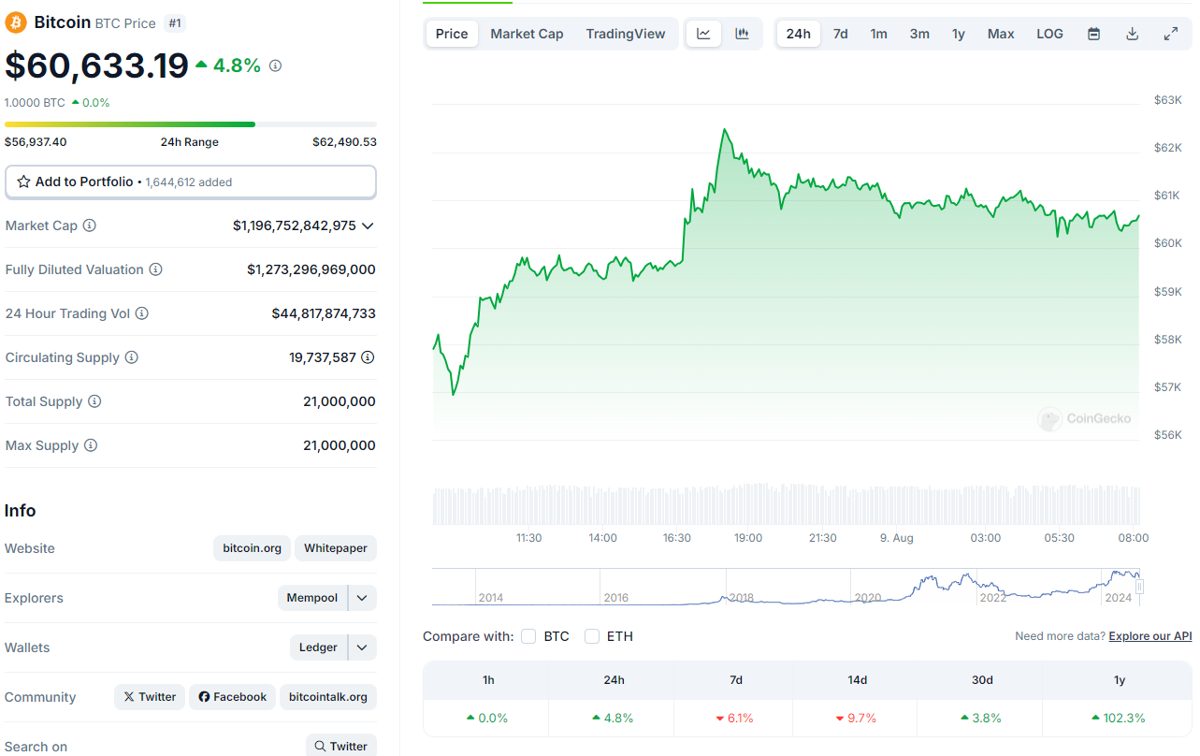The height and width of the screenshot is (756, 1200).
Task: Select the 24h time range
Action: (798, 34)
